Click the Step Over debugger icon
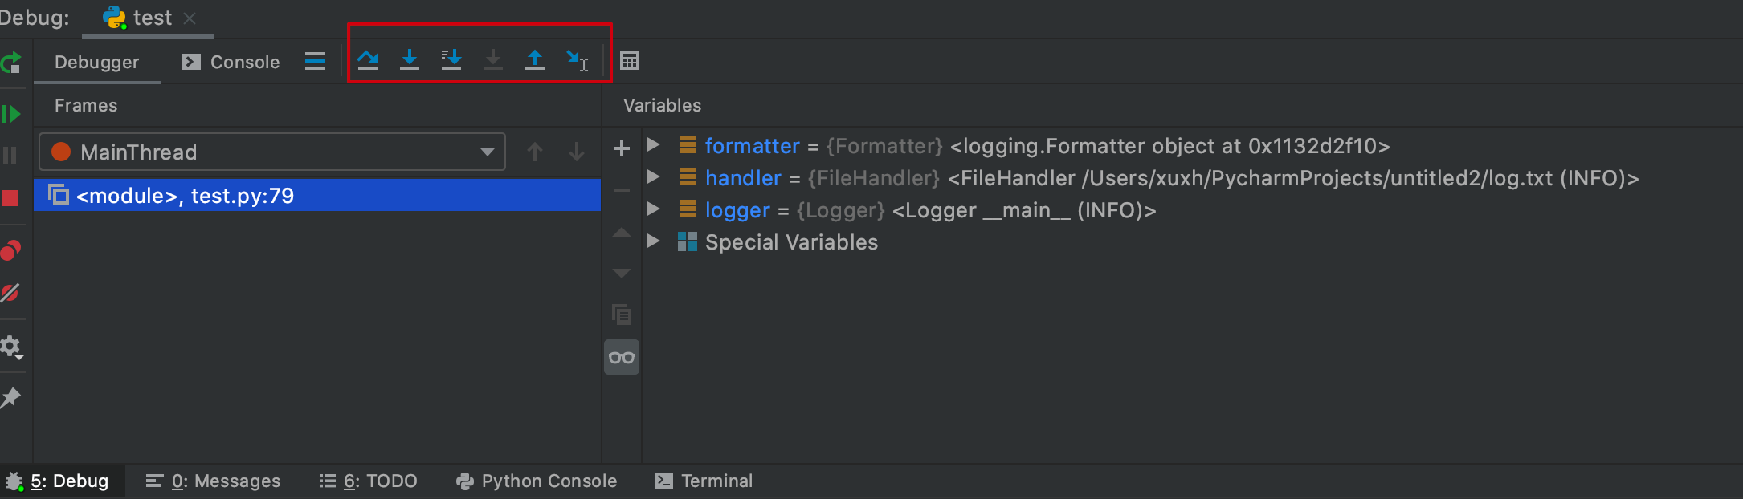The image size is (1743, 499). (368, 60)
